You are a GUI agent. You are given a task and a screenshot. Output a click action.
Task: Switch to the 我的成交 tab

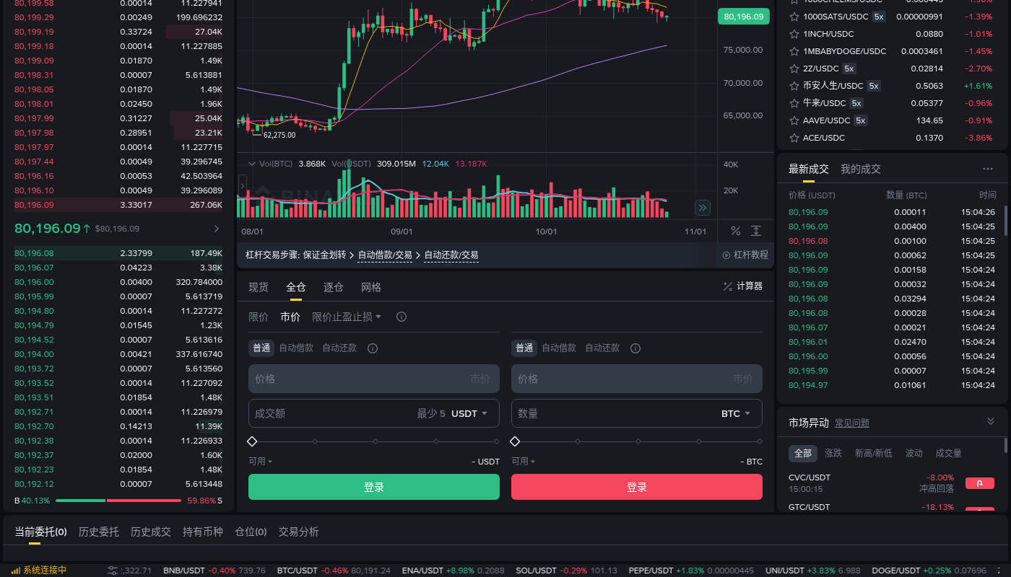(861, 169)
